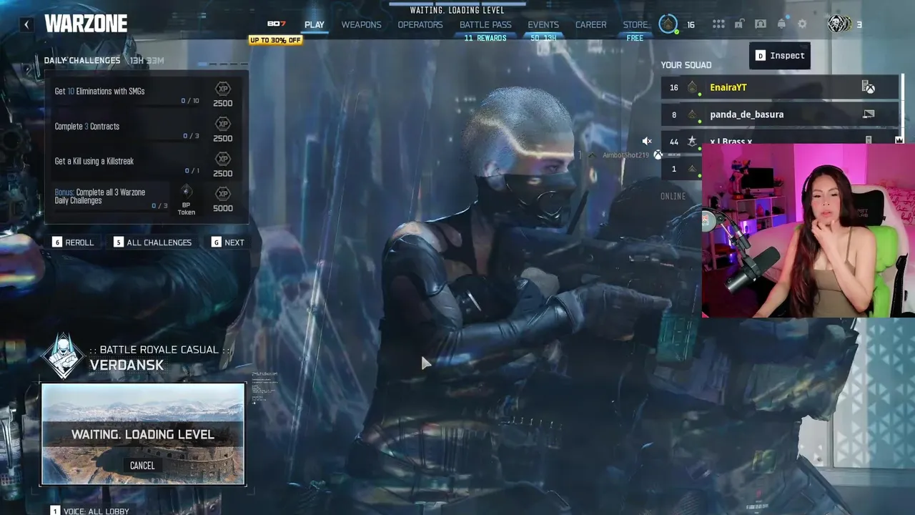Open the OPERATORS tab
This screenshot has width=915, height=515.
coord(420,24)
